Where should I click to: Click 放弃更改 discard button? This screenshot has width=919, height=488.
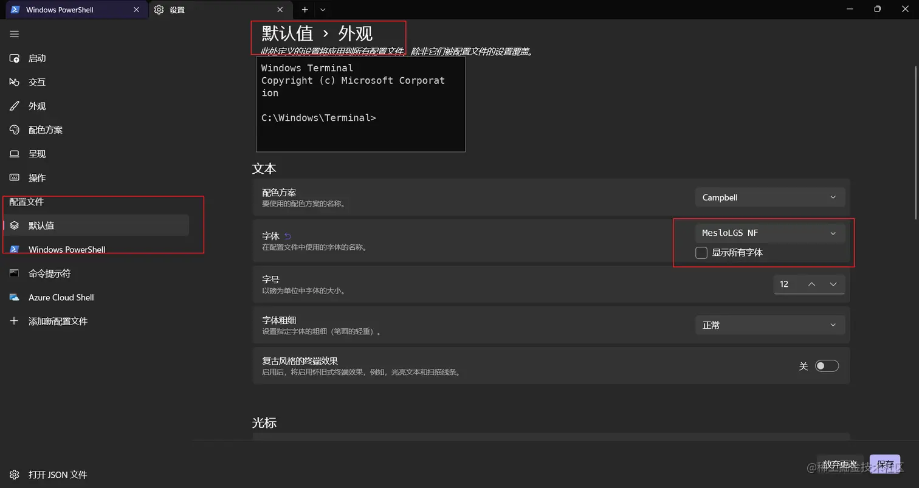[840, 465]
